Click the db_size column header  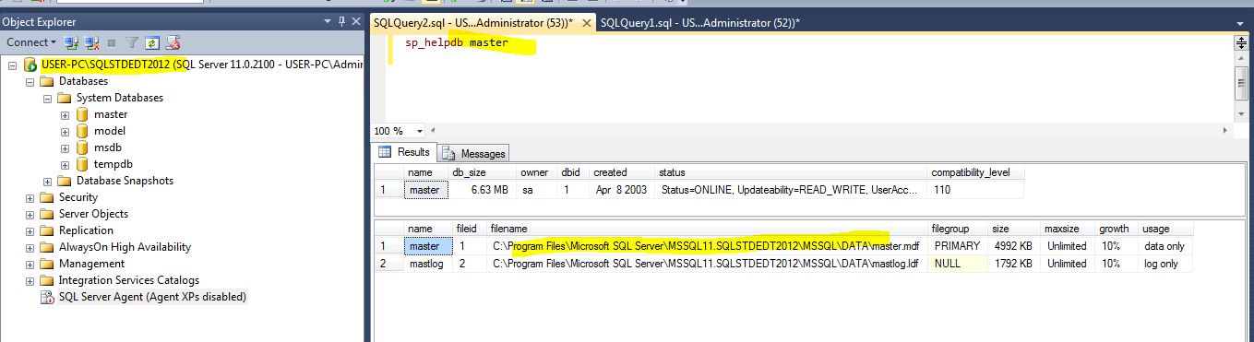point(481,172)
